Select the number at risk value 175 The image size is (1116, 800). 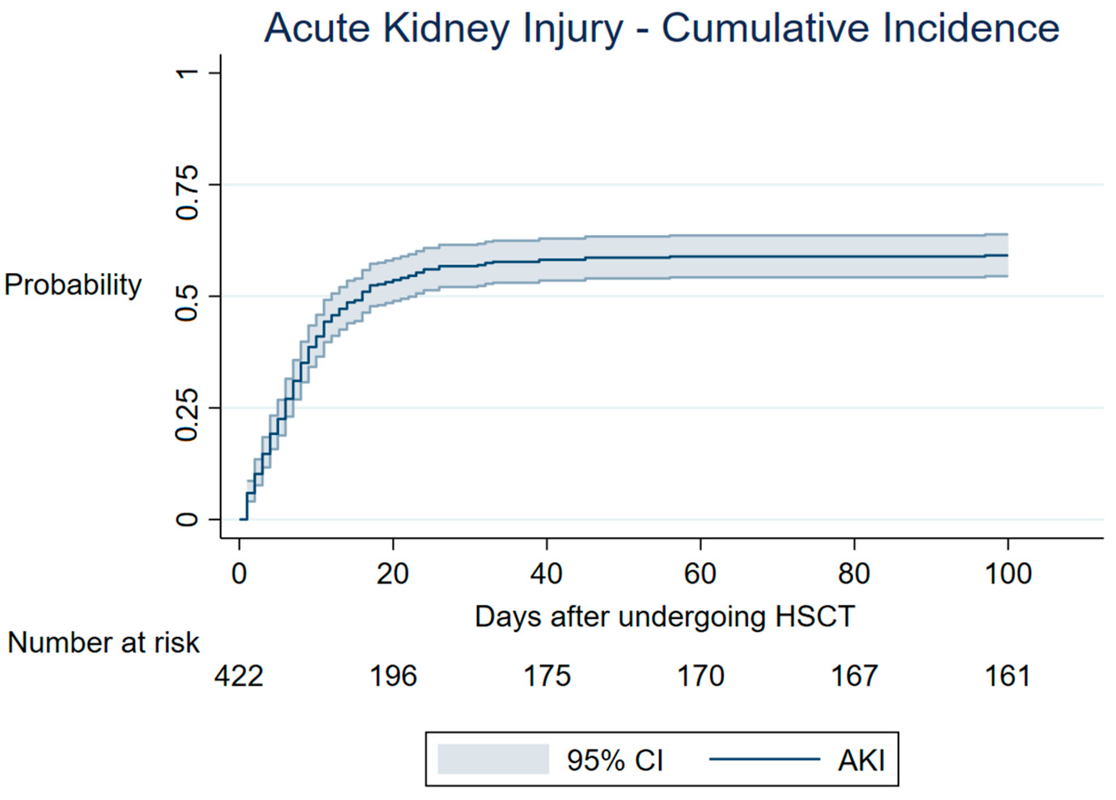(547, 676)
